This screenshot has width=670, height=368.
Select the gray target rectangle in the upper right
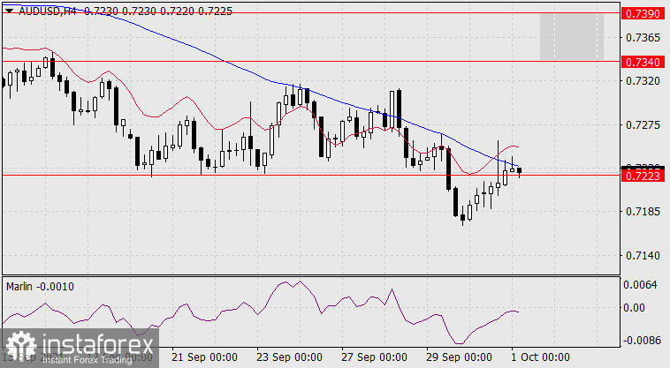(571, 36)
